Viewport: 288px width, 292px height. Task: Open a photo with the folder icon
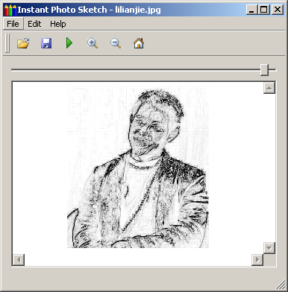pos(23,43)
